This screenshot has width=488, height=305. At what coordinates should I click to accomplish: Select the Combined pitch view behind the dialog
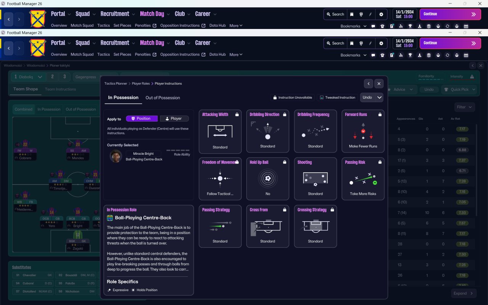tap(24, 109)
